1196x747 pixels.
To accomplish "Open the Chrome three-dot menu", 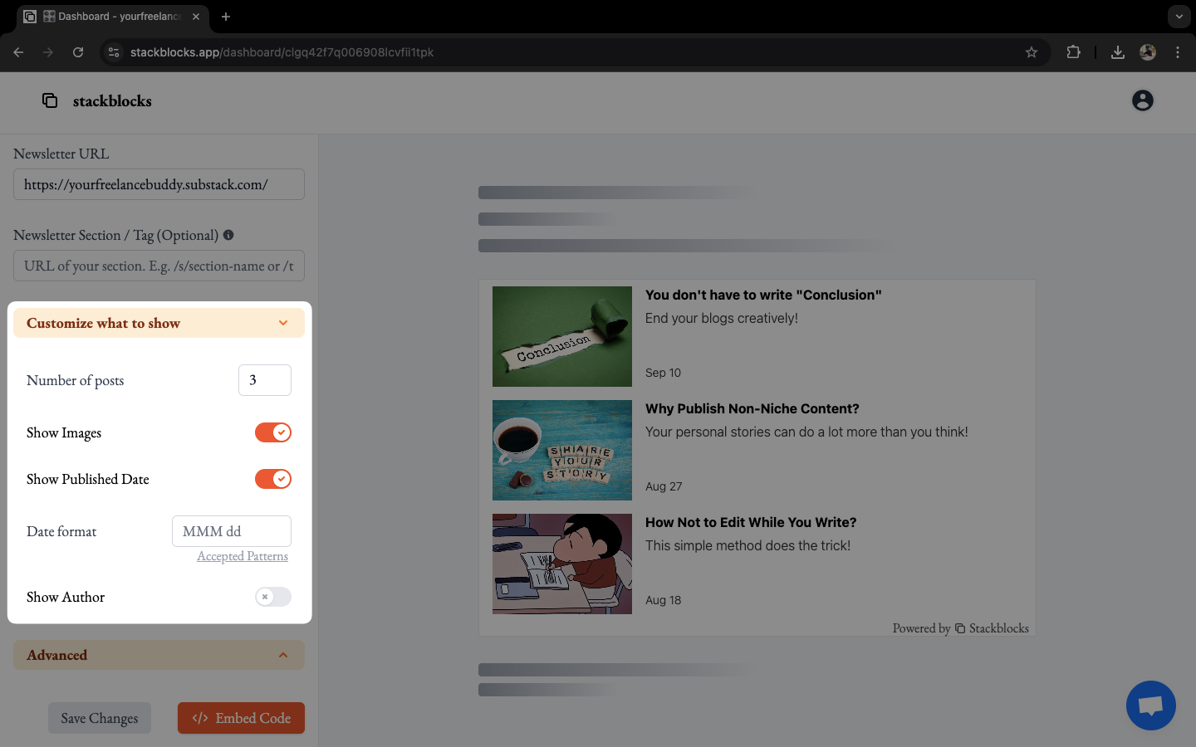I will [x=1178, y=52].
